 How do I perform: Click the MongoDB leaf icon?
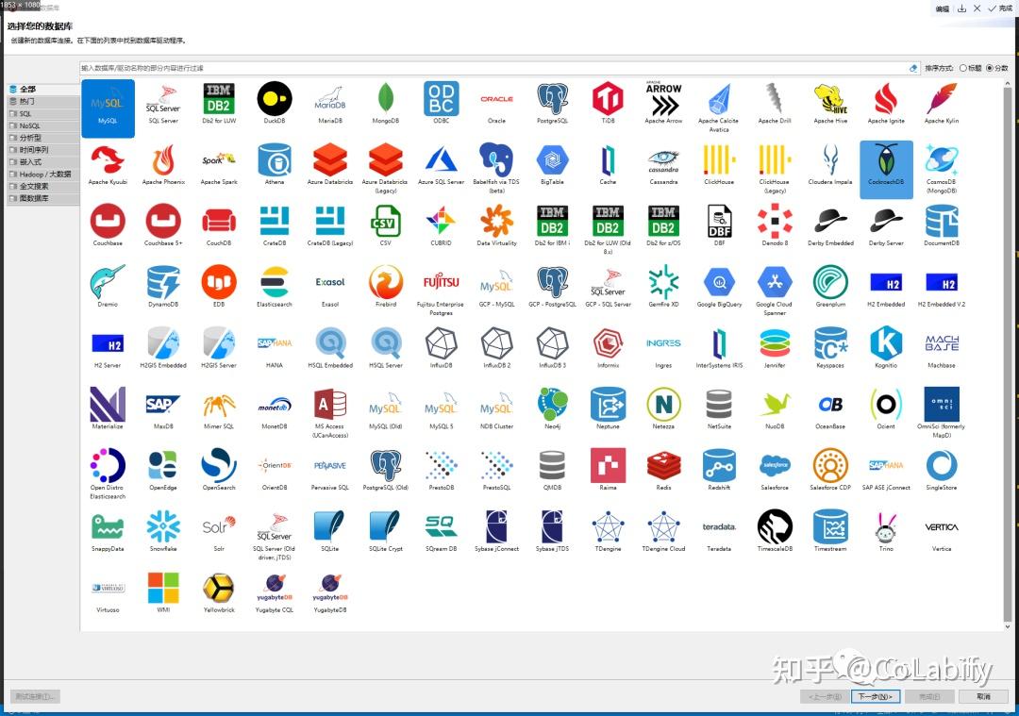coord(385,99)
